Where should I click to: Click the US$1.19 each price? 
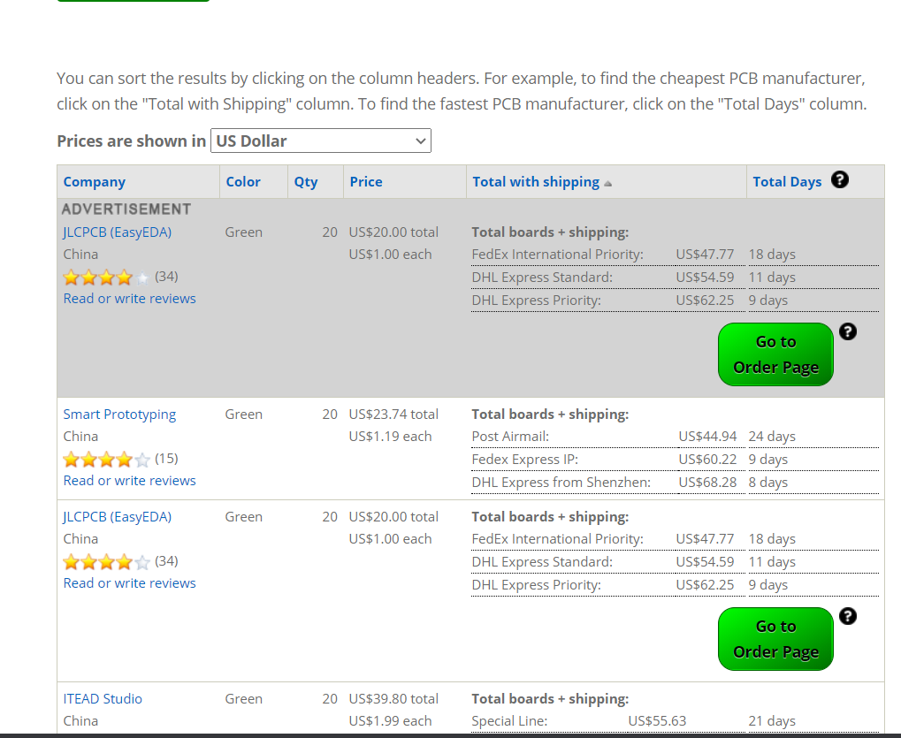coord(390,437)
